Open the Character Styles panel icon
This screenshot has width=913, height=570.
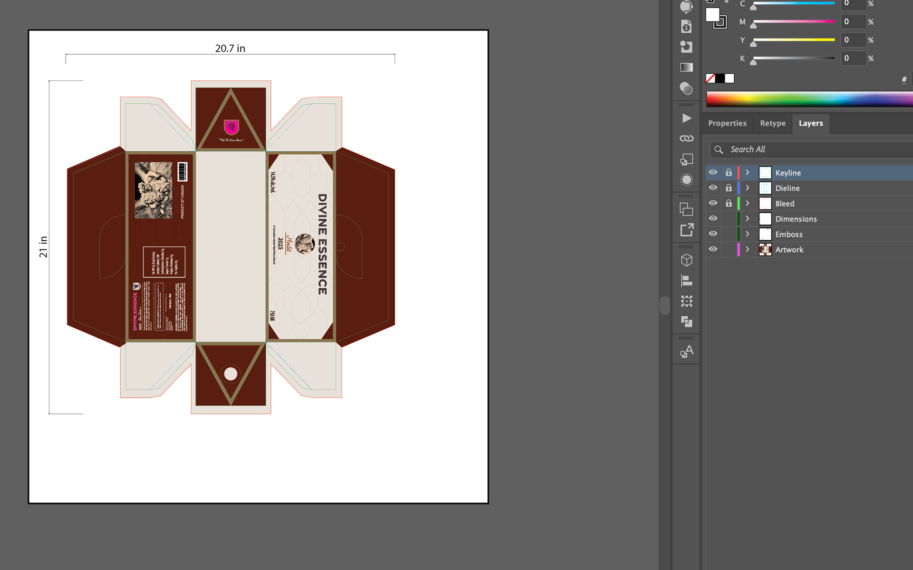point(687,352)
